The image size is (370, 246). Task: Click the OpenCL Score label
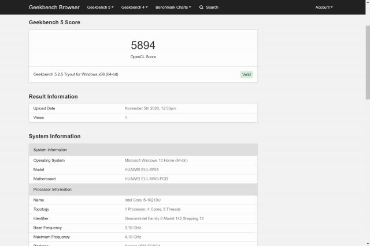tap(143, 57)
